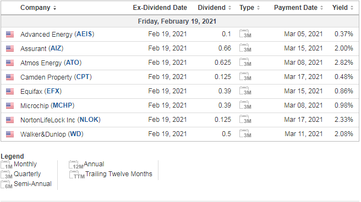Image resolution: width=361 pixels, height=202 pixels.
Task: Open the NLOK ticker link
Action: [x=89, y=120]
